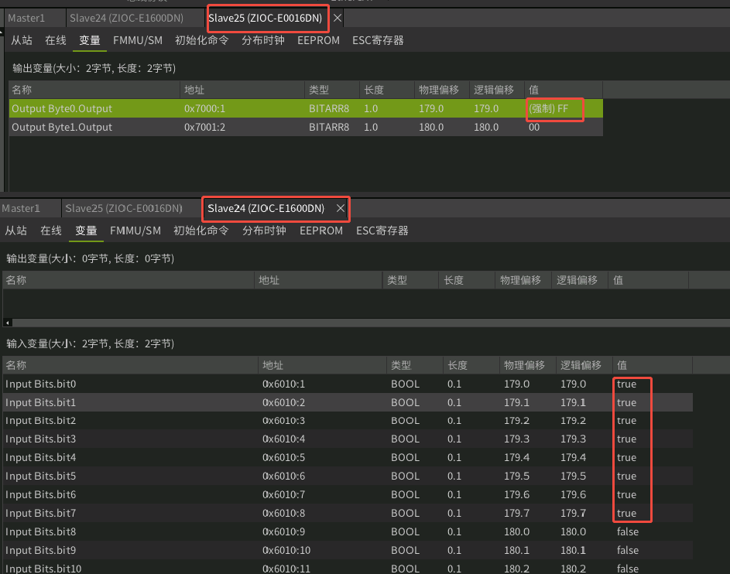Select 分布时钟 tab in lower panel

click(264, 231)
